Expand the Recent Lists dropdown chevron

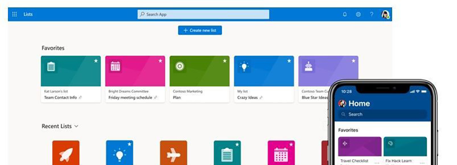pos(76,126)
